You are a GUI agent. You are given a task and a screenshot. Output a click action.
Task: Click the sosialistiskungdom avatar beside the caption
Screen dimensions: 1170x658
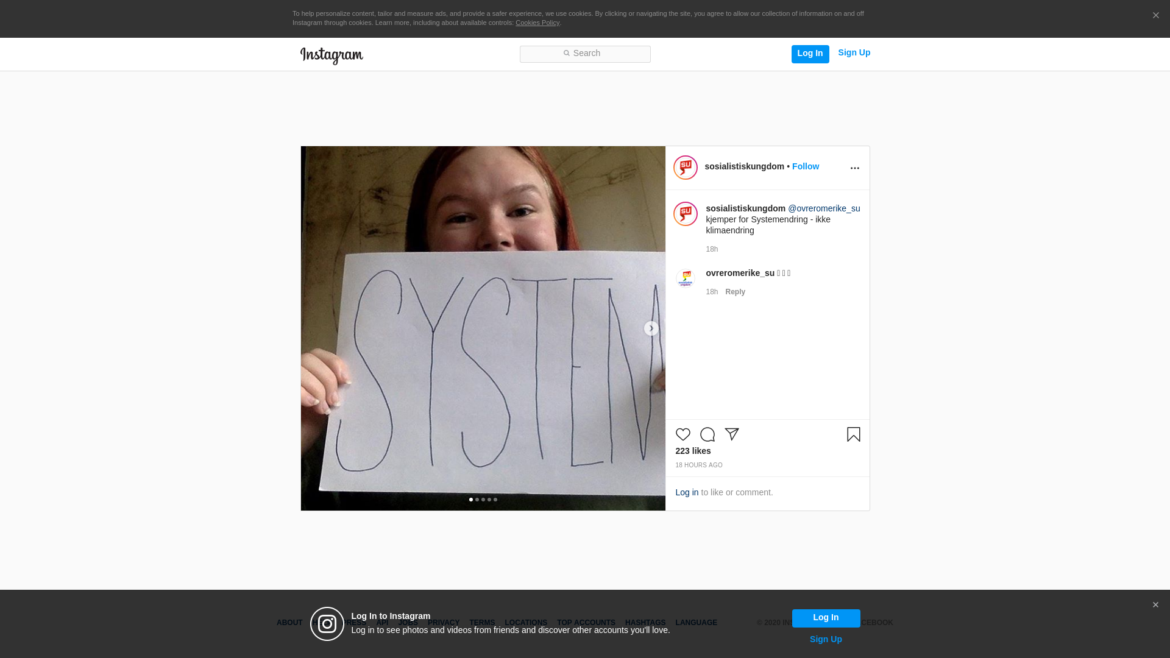686,214
